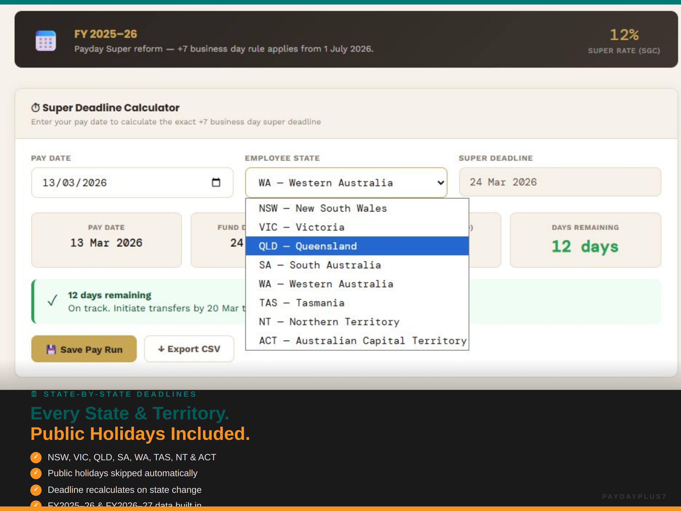Click the orange check beside 'Public holidays skipped automatically'
681x511 pixels.
[36, 473]
